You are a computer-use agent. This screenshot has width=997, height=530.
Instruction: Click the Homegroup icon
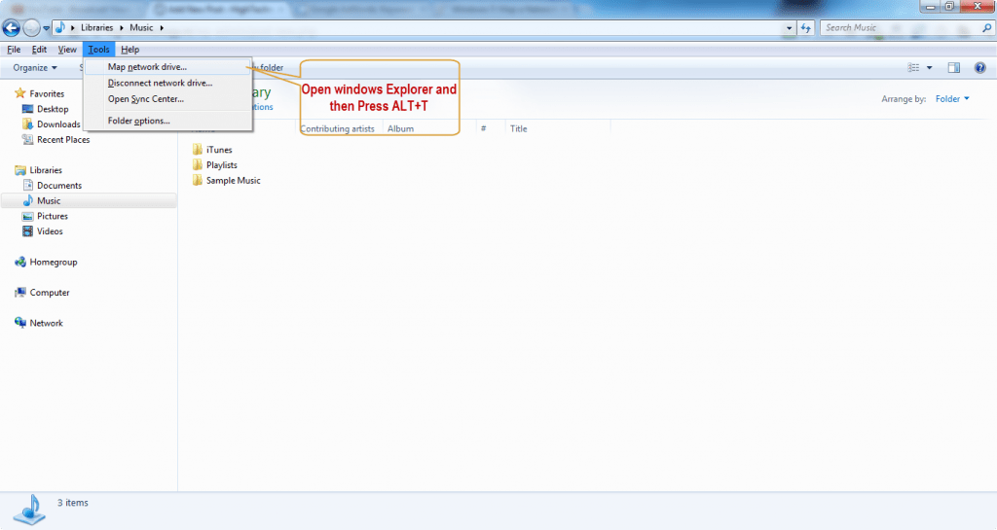[x=19, y=262]
